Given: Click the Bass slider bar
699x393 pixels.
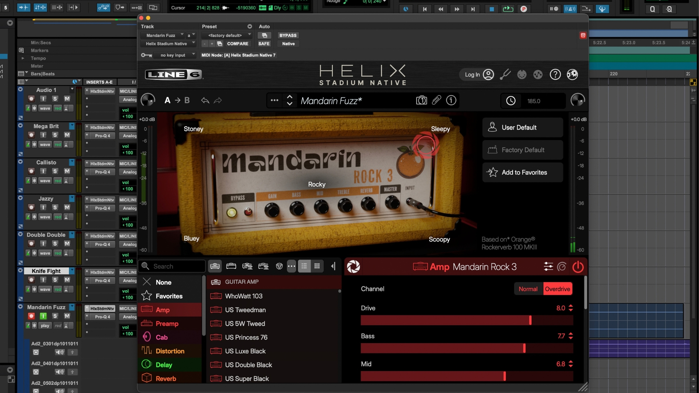Looking at the screenshot, I should click(467, 348).
